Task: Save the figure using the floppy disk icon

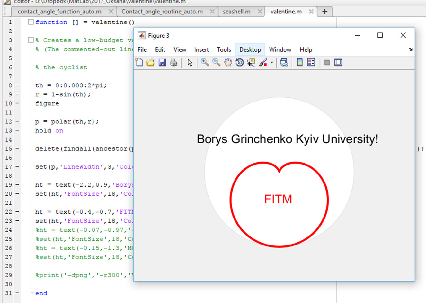Action: point(162,62)
